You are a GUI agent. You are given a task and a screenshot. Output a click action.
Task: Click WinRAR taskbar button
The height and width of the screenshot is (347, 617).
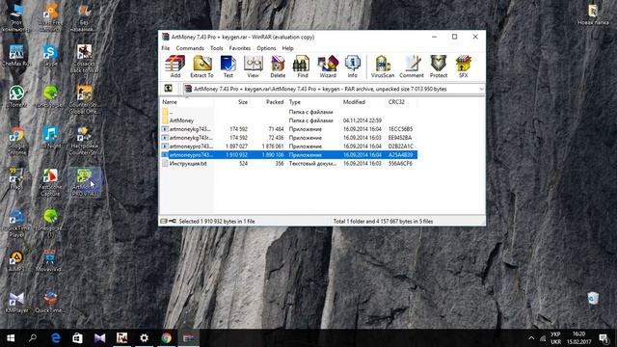[x=189, y=338]
